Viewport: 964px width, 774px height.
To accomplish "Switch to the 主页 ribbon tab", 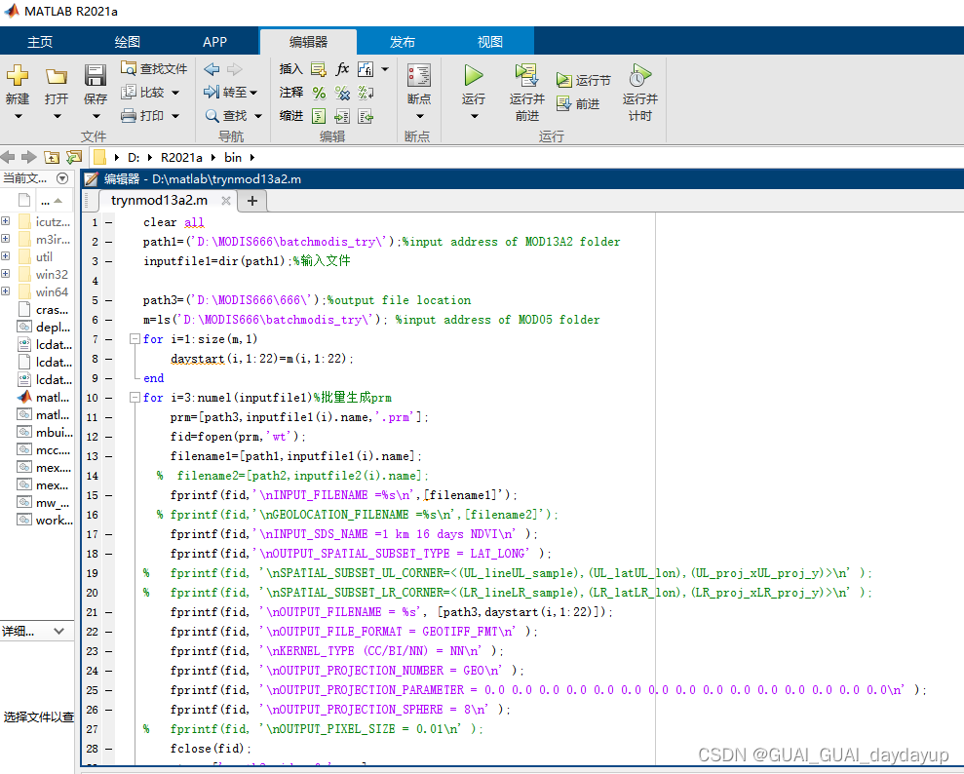I will click(x=40, y=41).
